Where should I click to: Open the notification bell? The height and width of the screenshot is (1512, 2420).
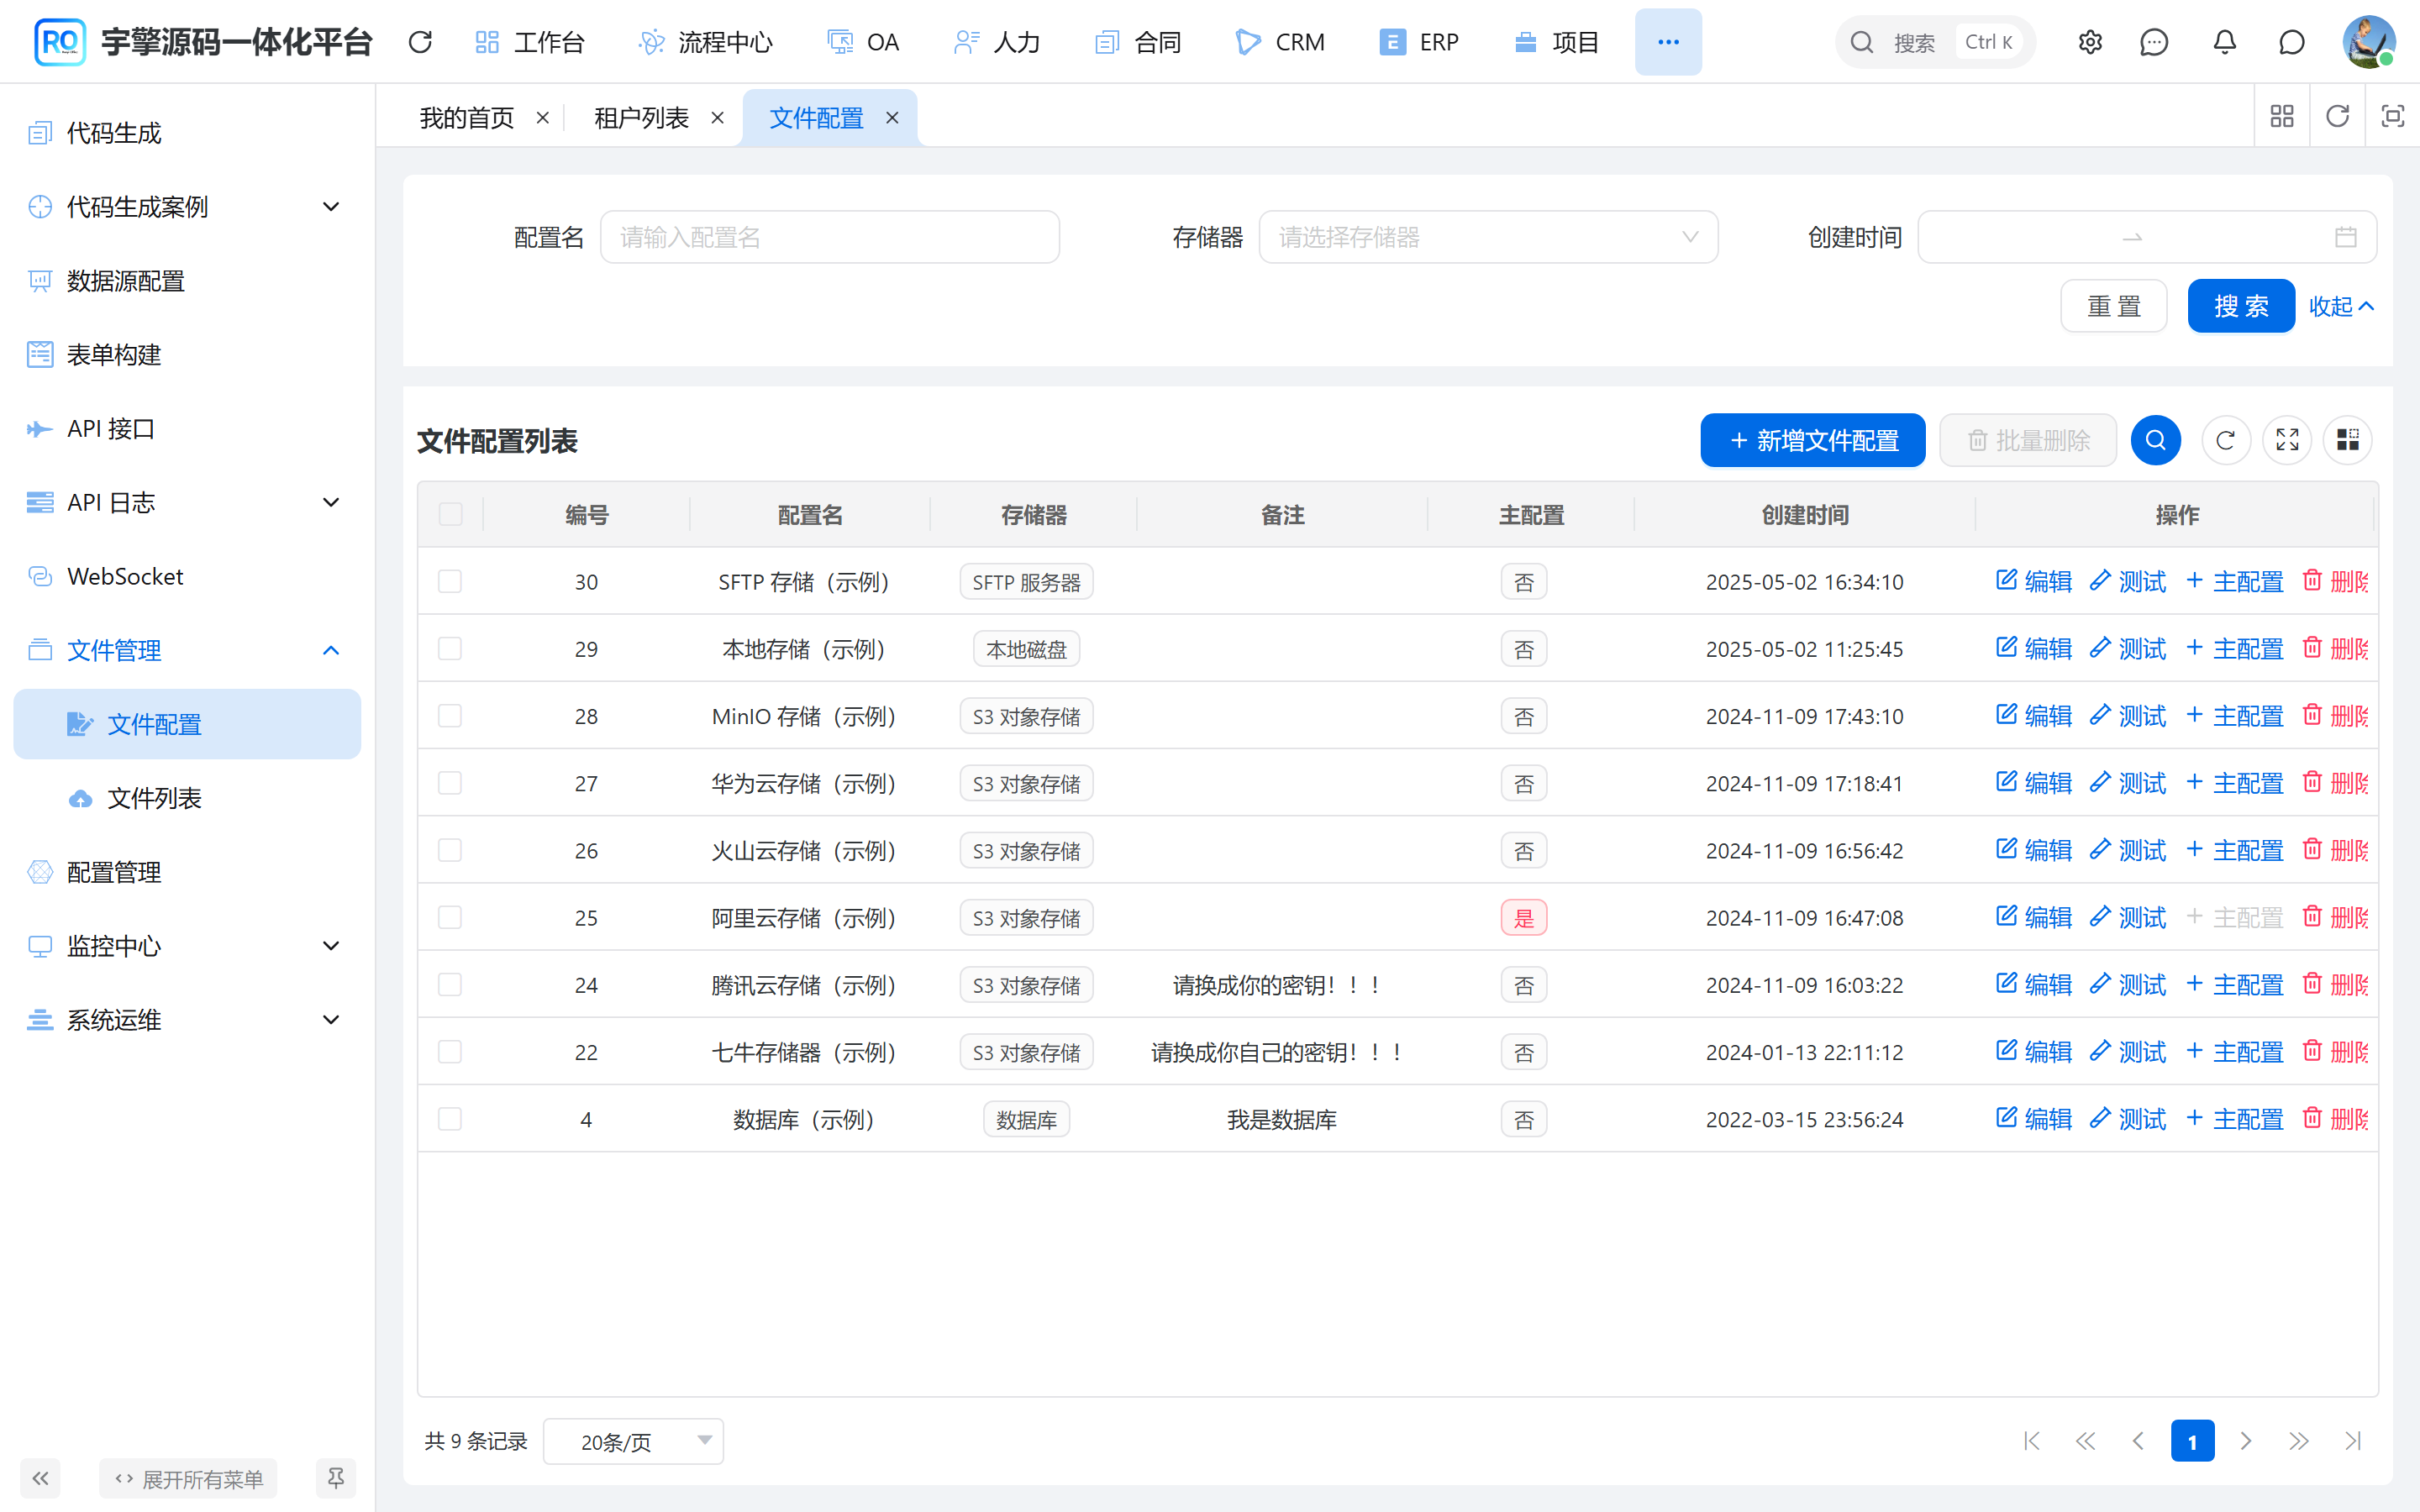2224,42
